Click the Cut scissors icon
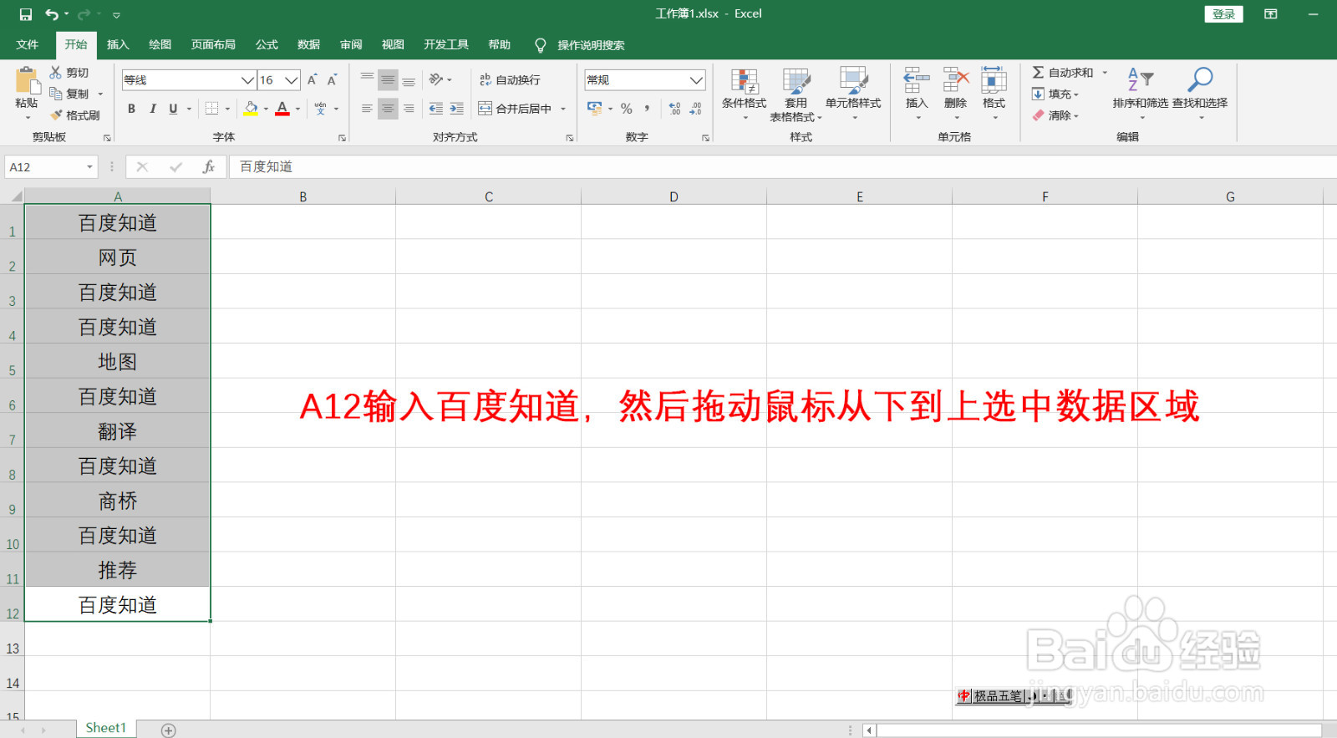This screenshot has width=1337, height=738. (56, 73)
